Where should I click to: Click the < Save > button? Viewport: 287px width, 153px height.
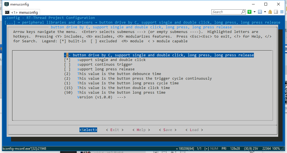coord(168,130)
